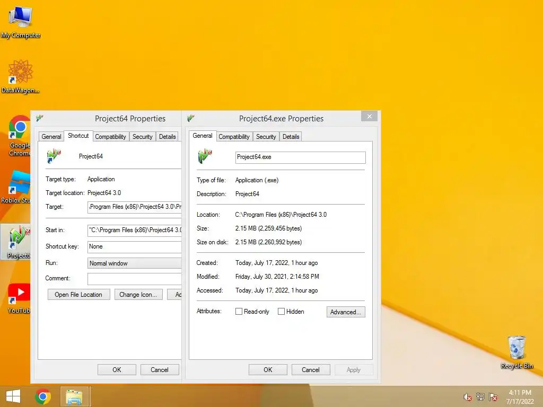
Task: Launch Chrome from the taskbar
Action: [43, 396]
